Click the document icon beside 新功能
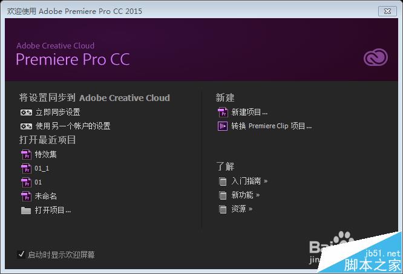This screenshot has width=403, height=274. pos(223,195)
